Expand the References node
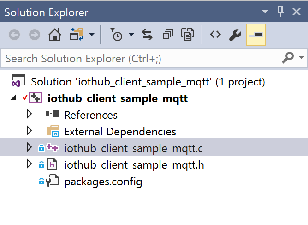The width and height of the screenshot is (308, 225). pyautogui.click(x=30, y=114)
